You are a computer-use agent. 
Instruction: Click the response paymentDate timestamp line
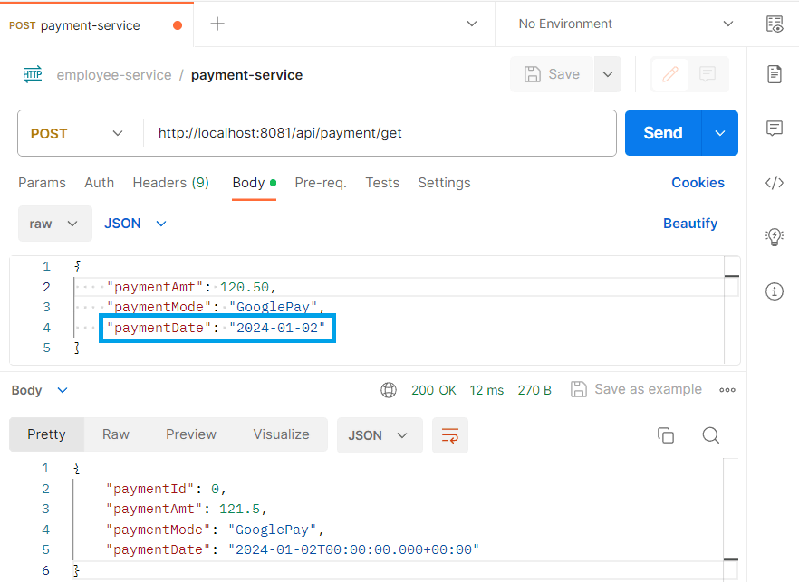pos(293,550)
